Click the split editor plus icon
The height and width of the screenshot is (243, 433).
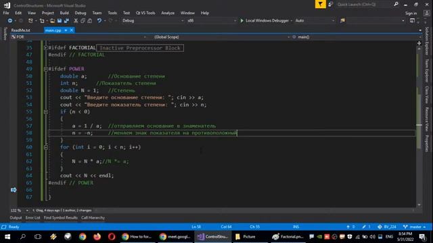[419, 43]
